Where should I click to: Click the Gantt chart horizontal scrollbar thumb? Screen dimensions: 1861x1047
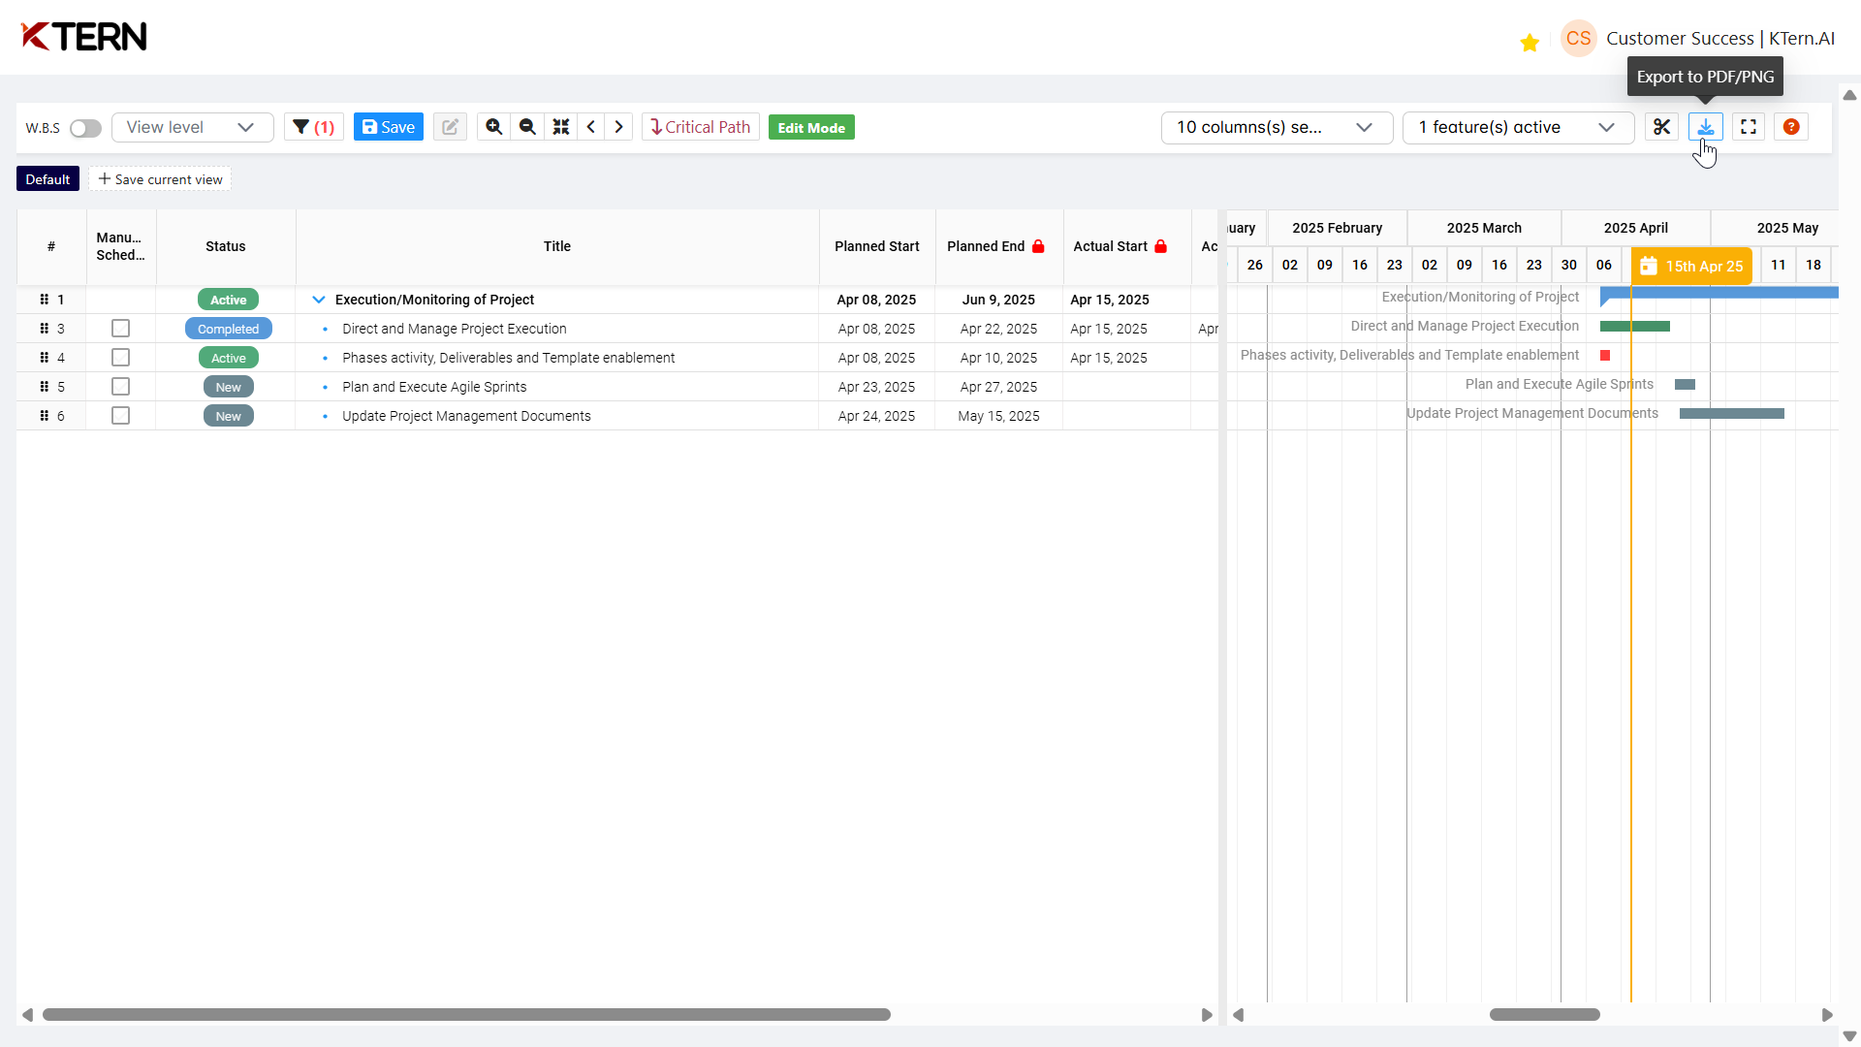coord(1544,1015)
